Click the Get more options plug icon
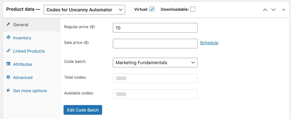Screen dimensions: 291x119 (x=8, y=90)
